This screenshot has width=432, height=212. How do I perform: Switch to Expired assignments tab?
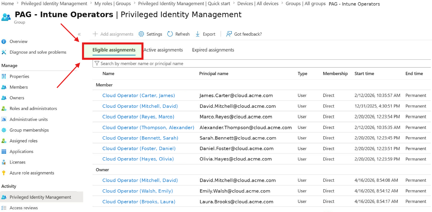(x=213, y=50)
